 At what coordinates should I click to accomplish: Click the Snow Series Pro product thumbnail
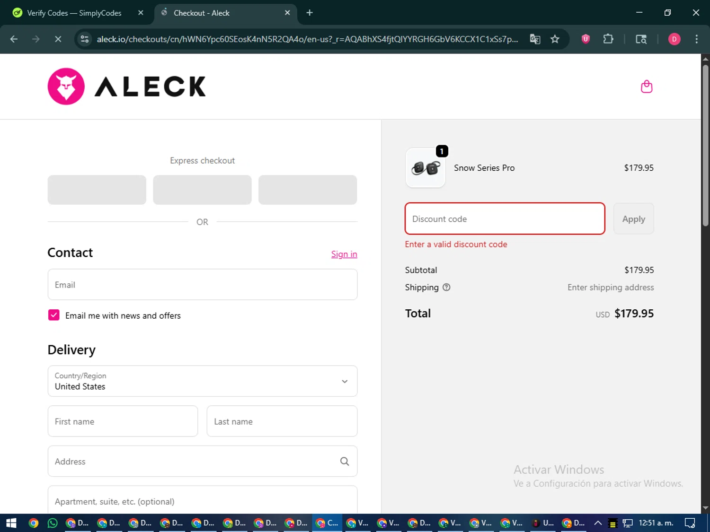(x=426, y=168)
